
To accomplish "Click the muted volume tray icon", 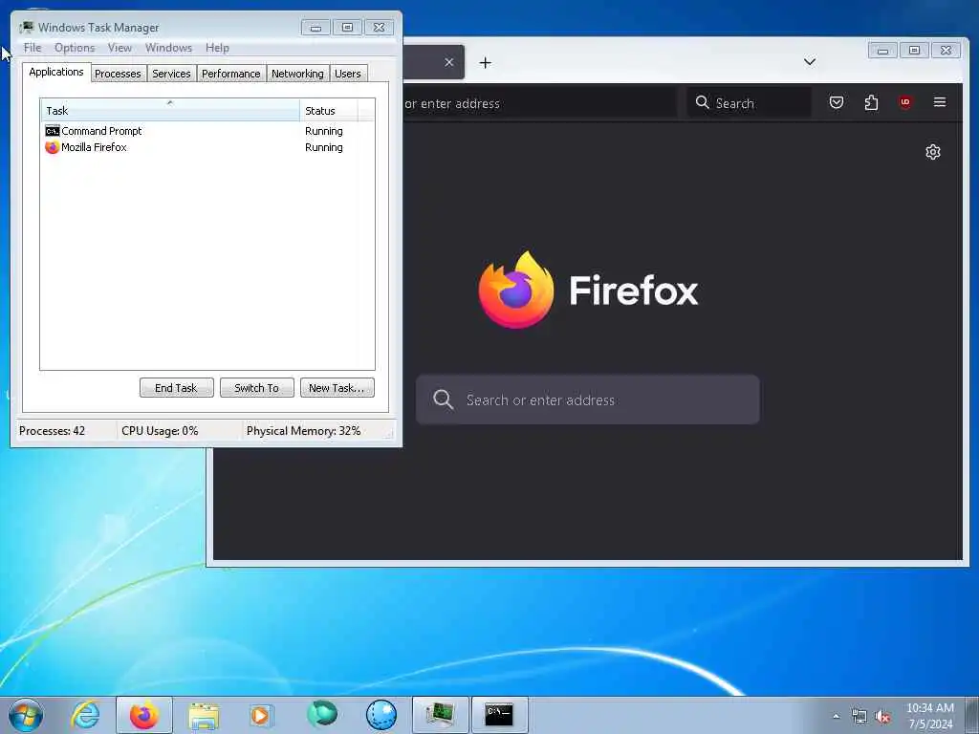I will click(x=882, y=717).
